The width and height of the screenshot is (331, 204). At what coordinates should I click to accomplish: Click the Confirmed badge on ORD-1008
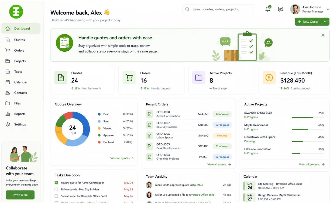(x=222, y=114)
